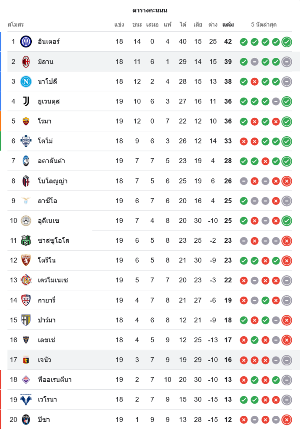Viewport: 300px width, 435px height.
Task: Click Inter's most recent match result icon
Action: click(287, 42)
